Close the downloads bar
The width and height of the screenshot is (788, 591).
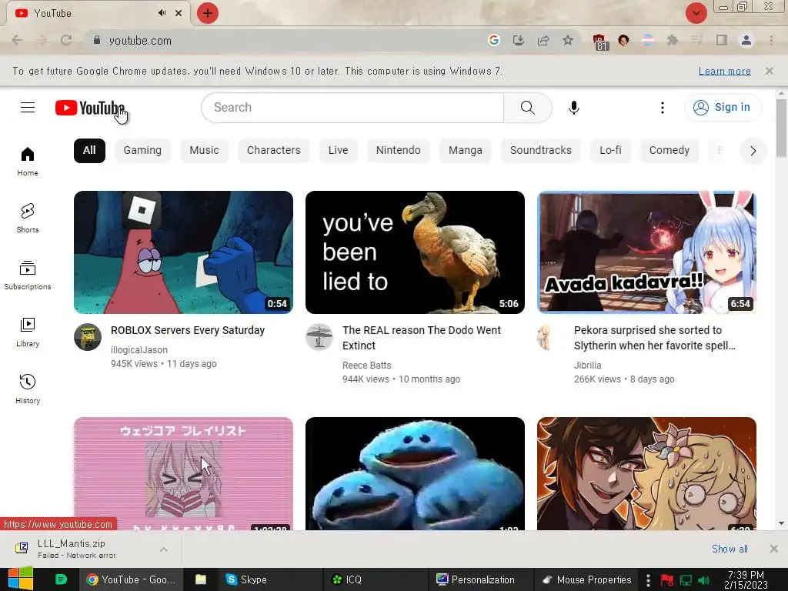[773, 549]
